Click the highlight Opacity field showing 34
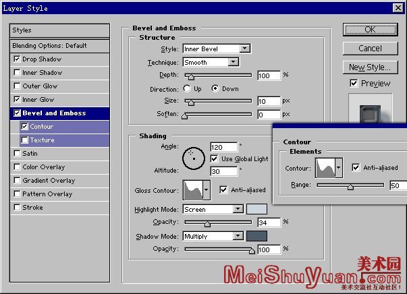Viewport: 407px width, 294px height. [x=269, y=223]
